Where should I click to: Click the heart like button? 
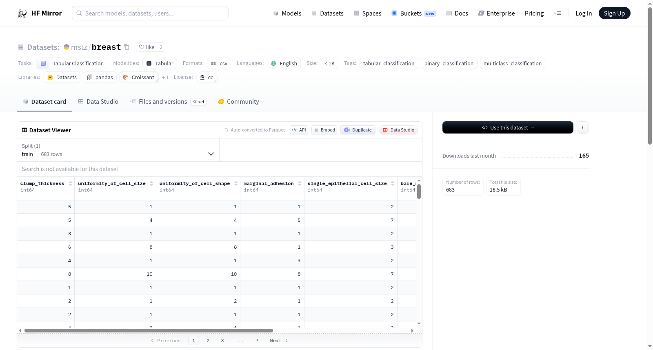coord(147,47)
